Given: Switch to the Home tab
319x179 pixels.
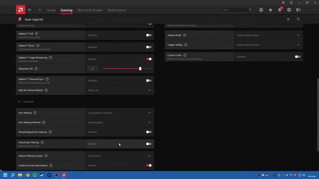Looking at the screenshot, I should 51,10.
